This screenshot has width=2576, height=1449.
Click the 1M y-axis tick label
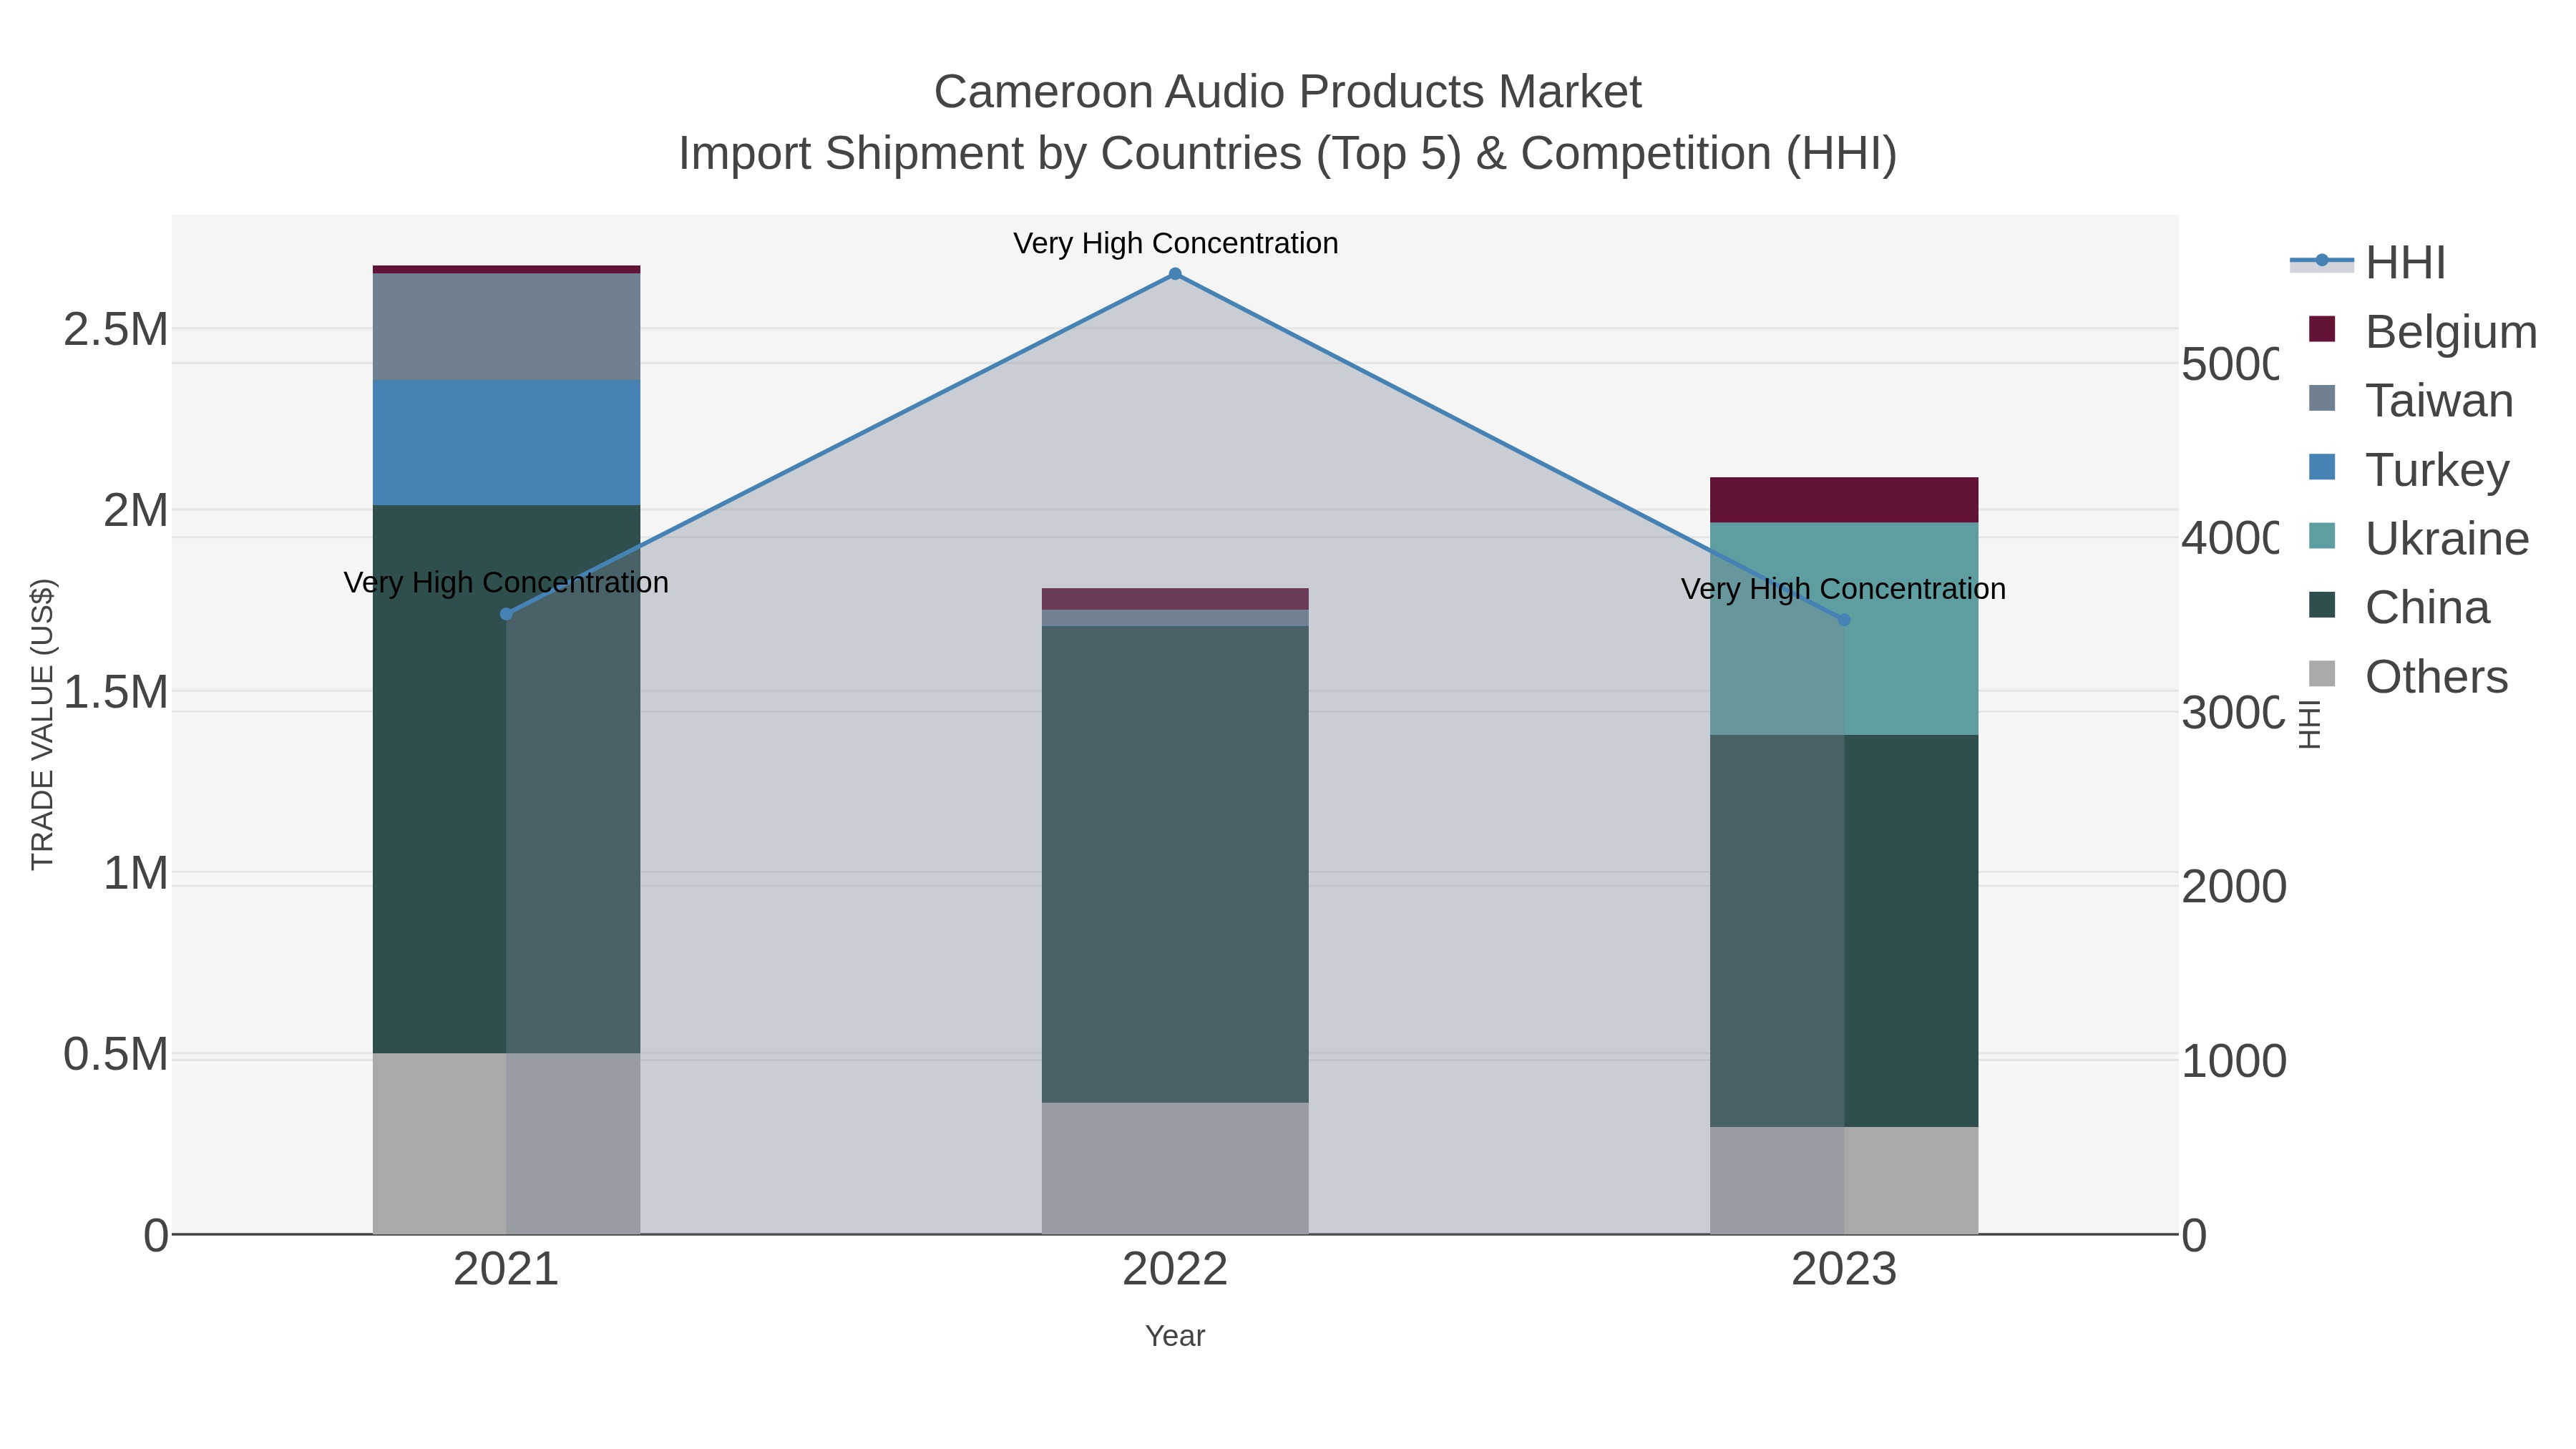click(x=136, y=873)
